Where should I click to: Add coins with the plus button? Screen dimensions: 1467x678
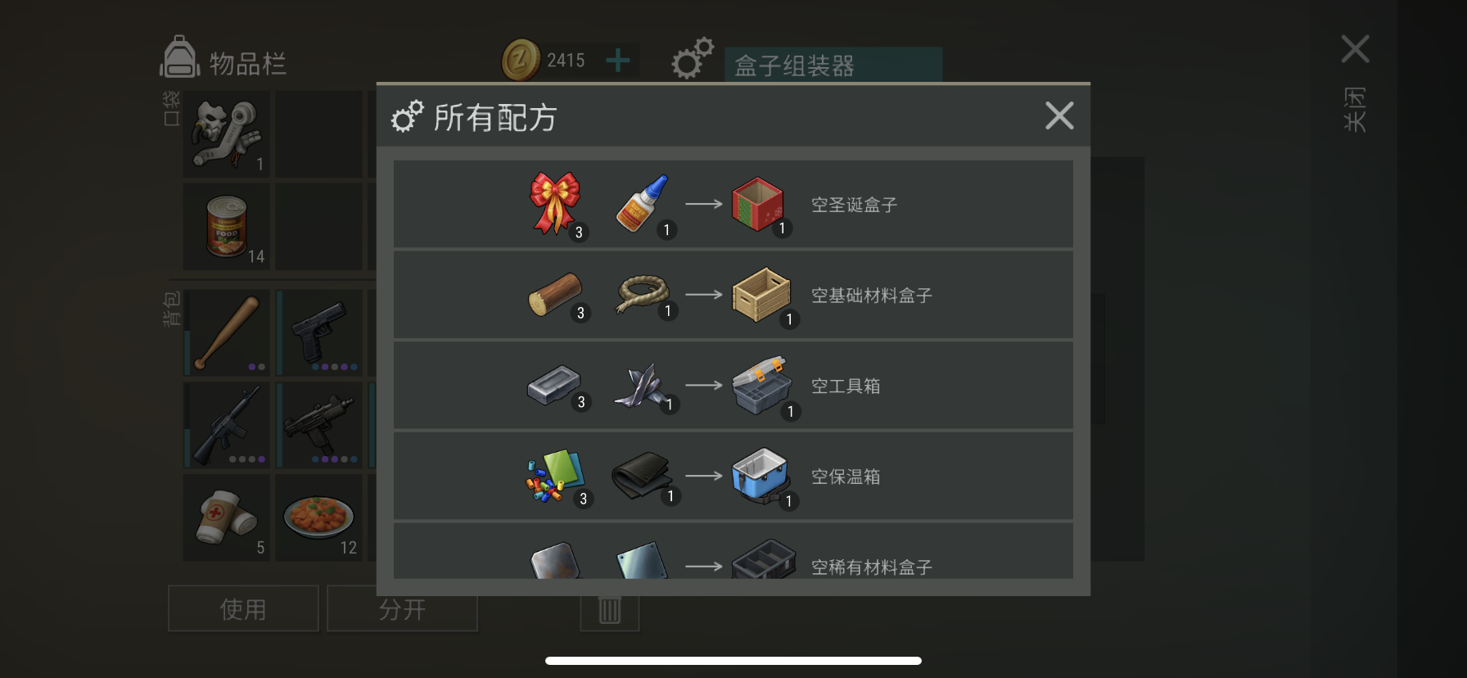[618, 60]
